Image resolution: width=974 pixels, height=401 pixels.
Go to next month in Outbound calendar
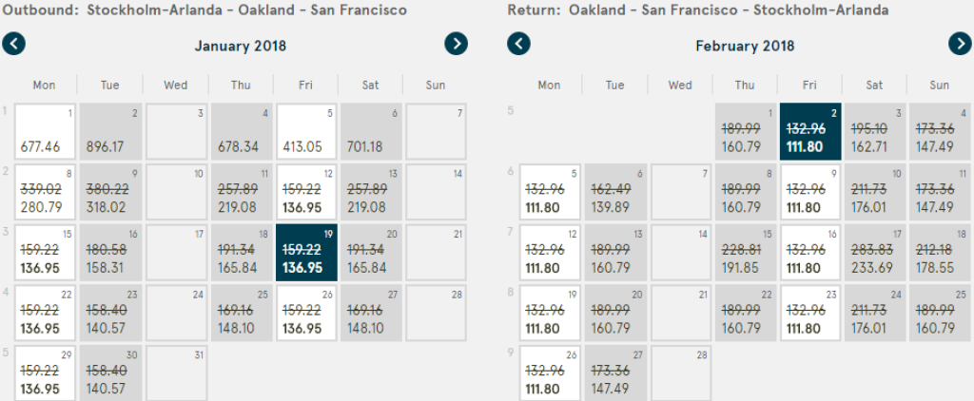tap(458, 43)
